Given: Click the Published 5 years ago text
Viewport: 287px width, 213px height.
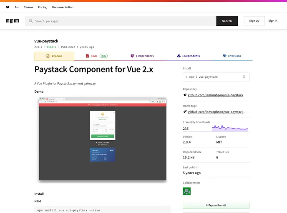Looking at the screenshot, I should (78, 47).
